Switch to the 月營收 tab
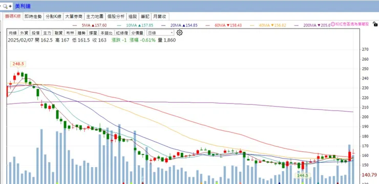Image resolution: width=379 pixels, height=184 pixels. 160,17
